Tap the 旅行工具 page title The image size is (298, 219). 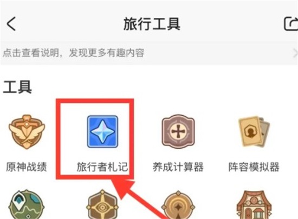[x=152, y=24]
